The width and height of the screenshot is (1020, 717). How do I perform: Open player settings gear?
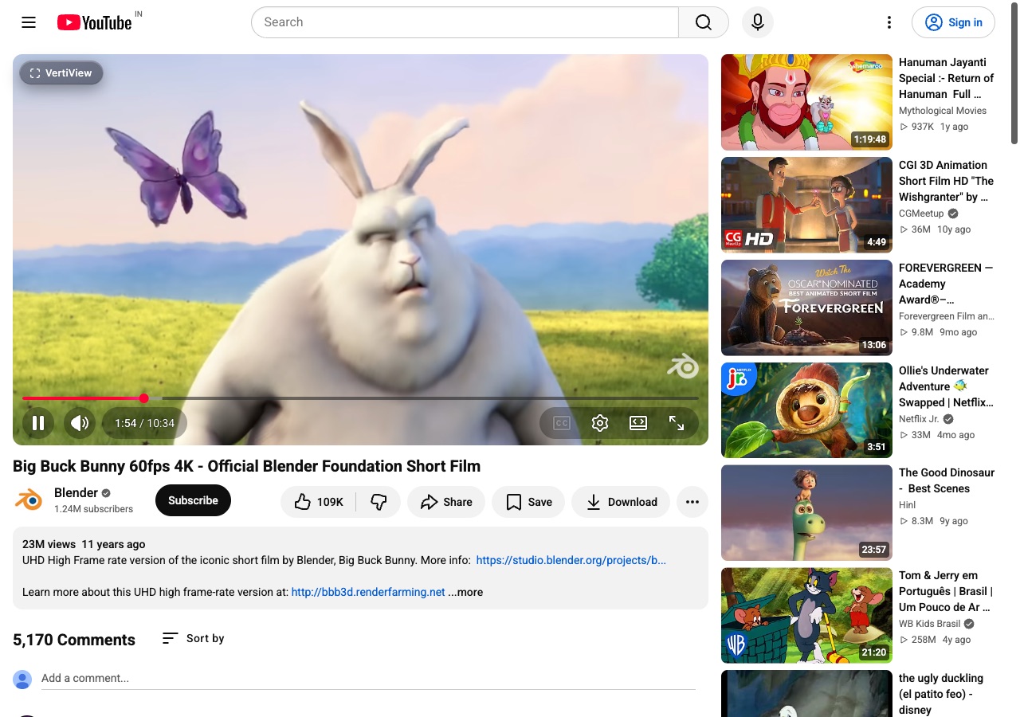(600, 423)
